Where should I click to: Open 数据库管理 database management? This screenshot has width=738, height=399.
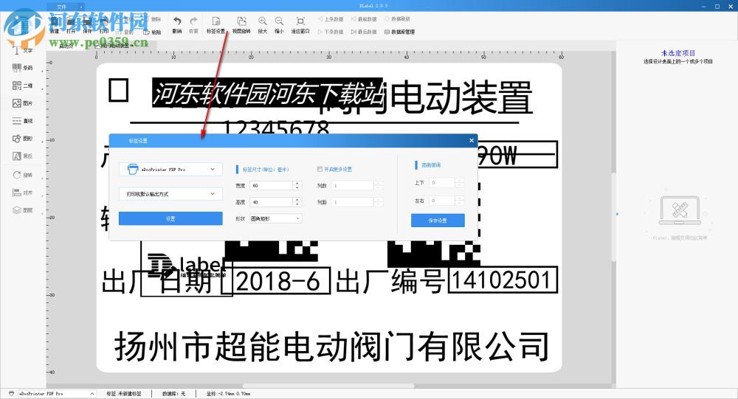click(x=399, y=32)
